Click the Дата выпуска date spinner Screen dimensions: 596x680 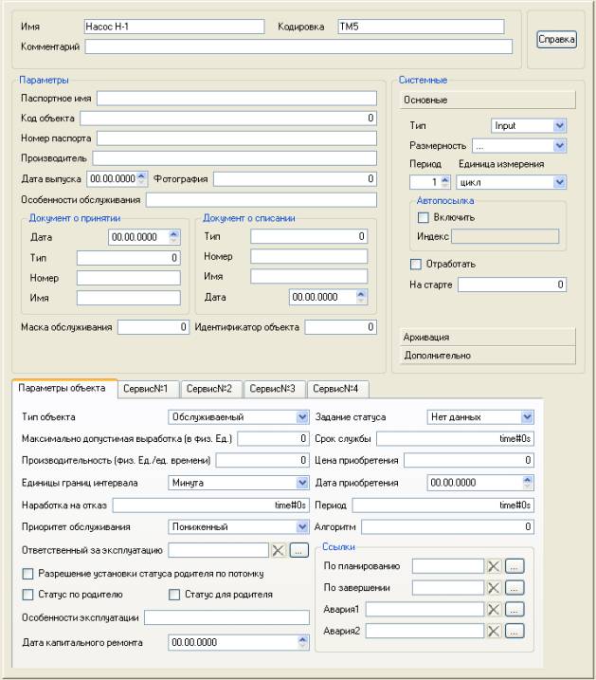point(141,178)
